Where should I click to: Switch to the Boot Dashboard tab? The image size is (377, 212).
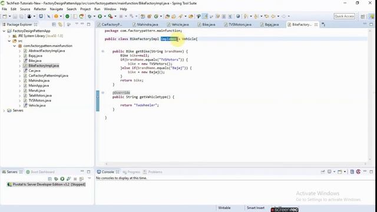point(41,172)
